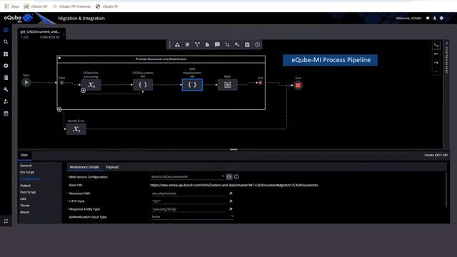This screenshot has width=457, height=257.
Task: Switch to the Webservice Details tab
Action: tap(84, 167)
